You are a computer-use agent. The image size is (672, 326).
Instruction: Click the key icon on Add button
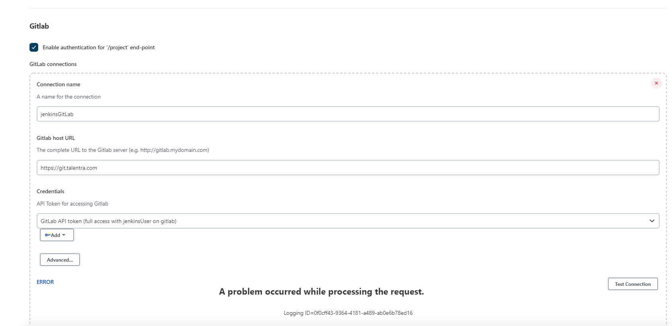coord(48,235)
